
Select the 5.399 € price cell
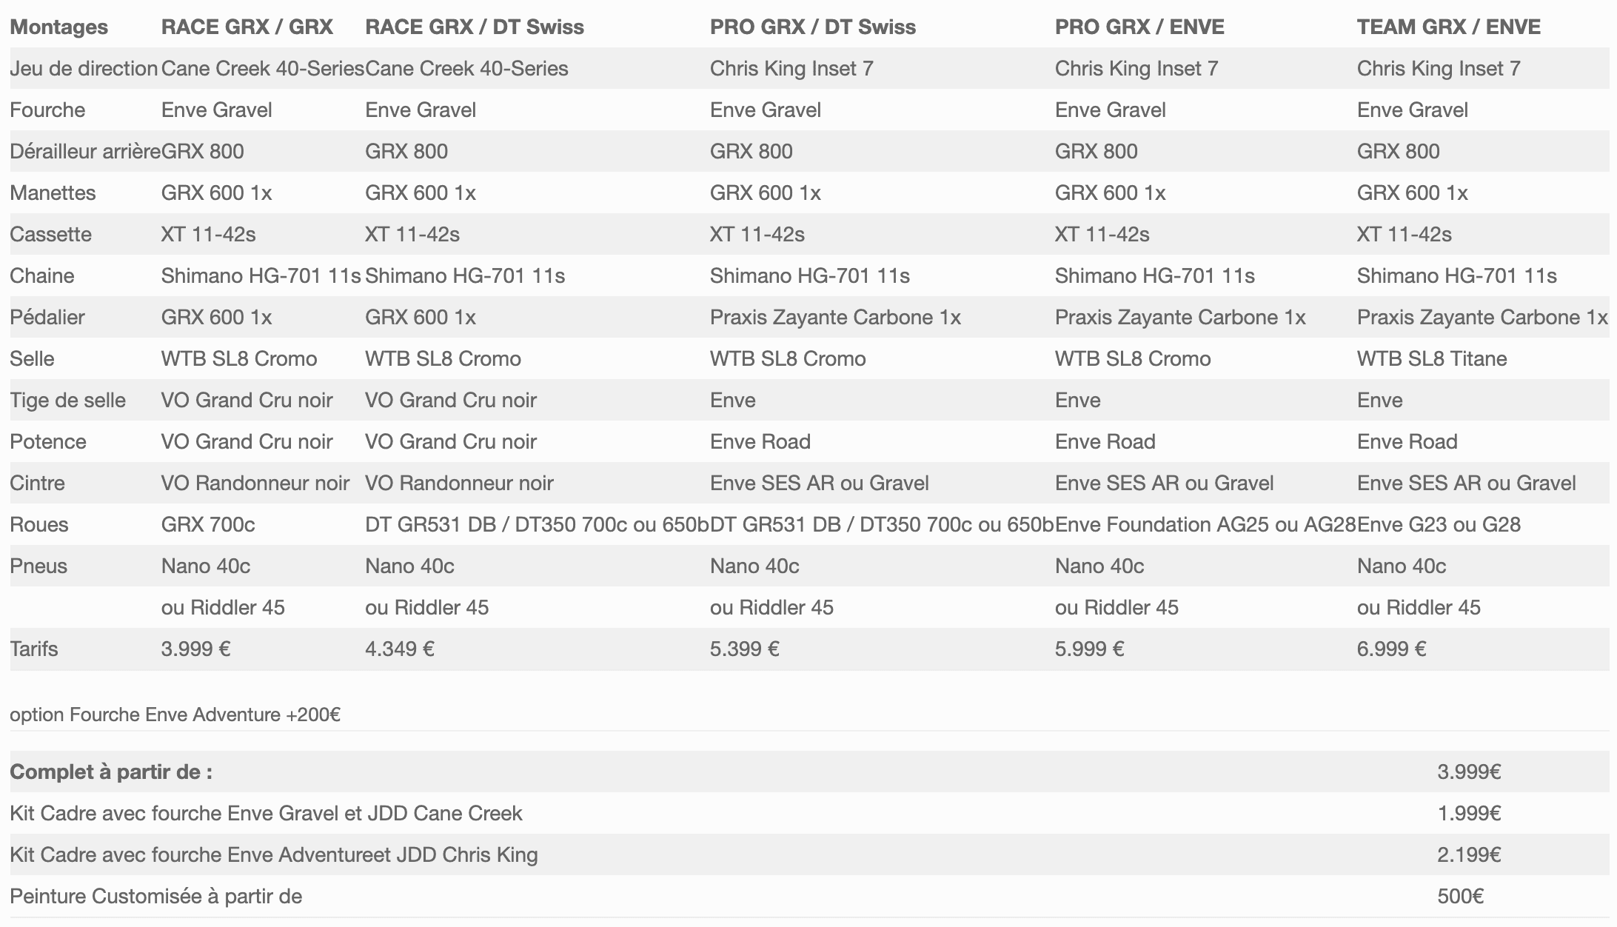click(744, 649)
